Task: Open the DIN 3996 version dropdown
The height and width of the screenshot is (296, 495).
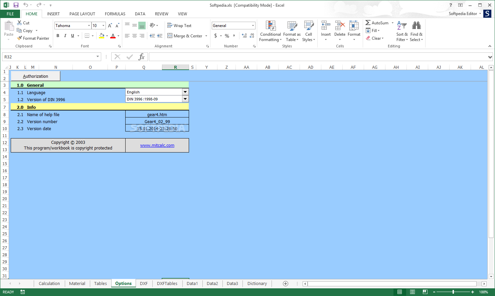Action: point(185,99)
